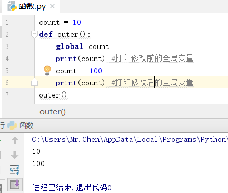Click the fold end marker on line 6

click(x=34, y=82)
